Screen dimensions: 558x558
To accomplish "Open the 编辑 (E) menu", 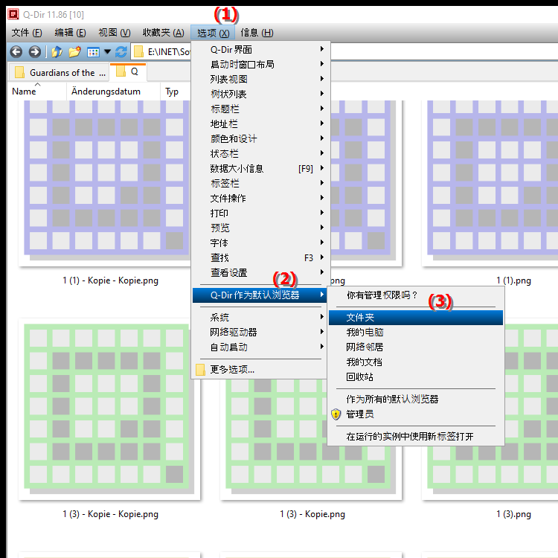I will (x=70, y=33).
